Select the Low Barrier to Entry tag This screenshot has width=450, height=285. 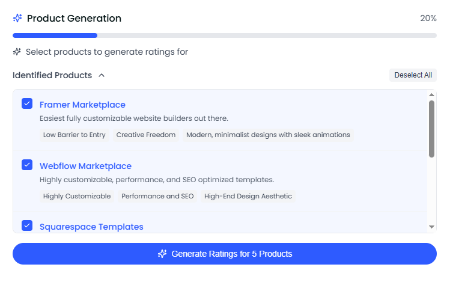(74, 135)
